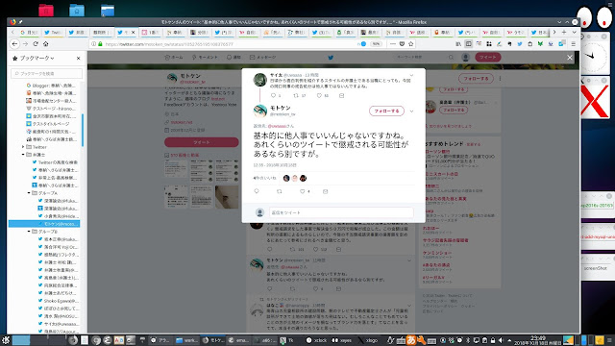Image resolution: width=615 pixels, height=346 pixels.
Task: Toggle the sidebar with the toolbar sidebar icon
Action: (468, 44)
